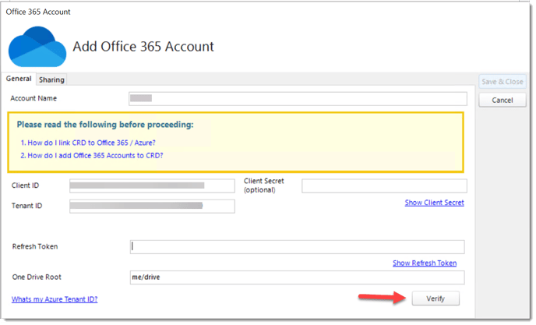Click into the Client ID field
This screenshot has height=325, width=536.
[x=153, y=186]
